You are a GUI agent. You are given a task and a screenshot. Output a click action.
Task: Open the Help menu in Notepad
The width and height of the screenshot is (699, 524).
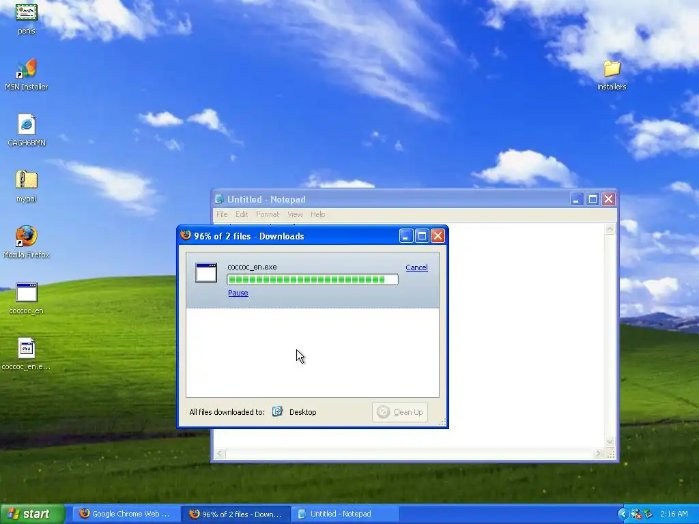(x=317, y=214)
